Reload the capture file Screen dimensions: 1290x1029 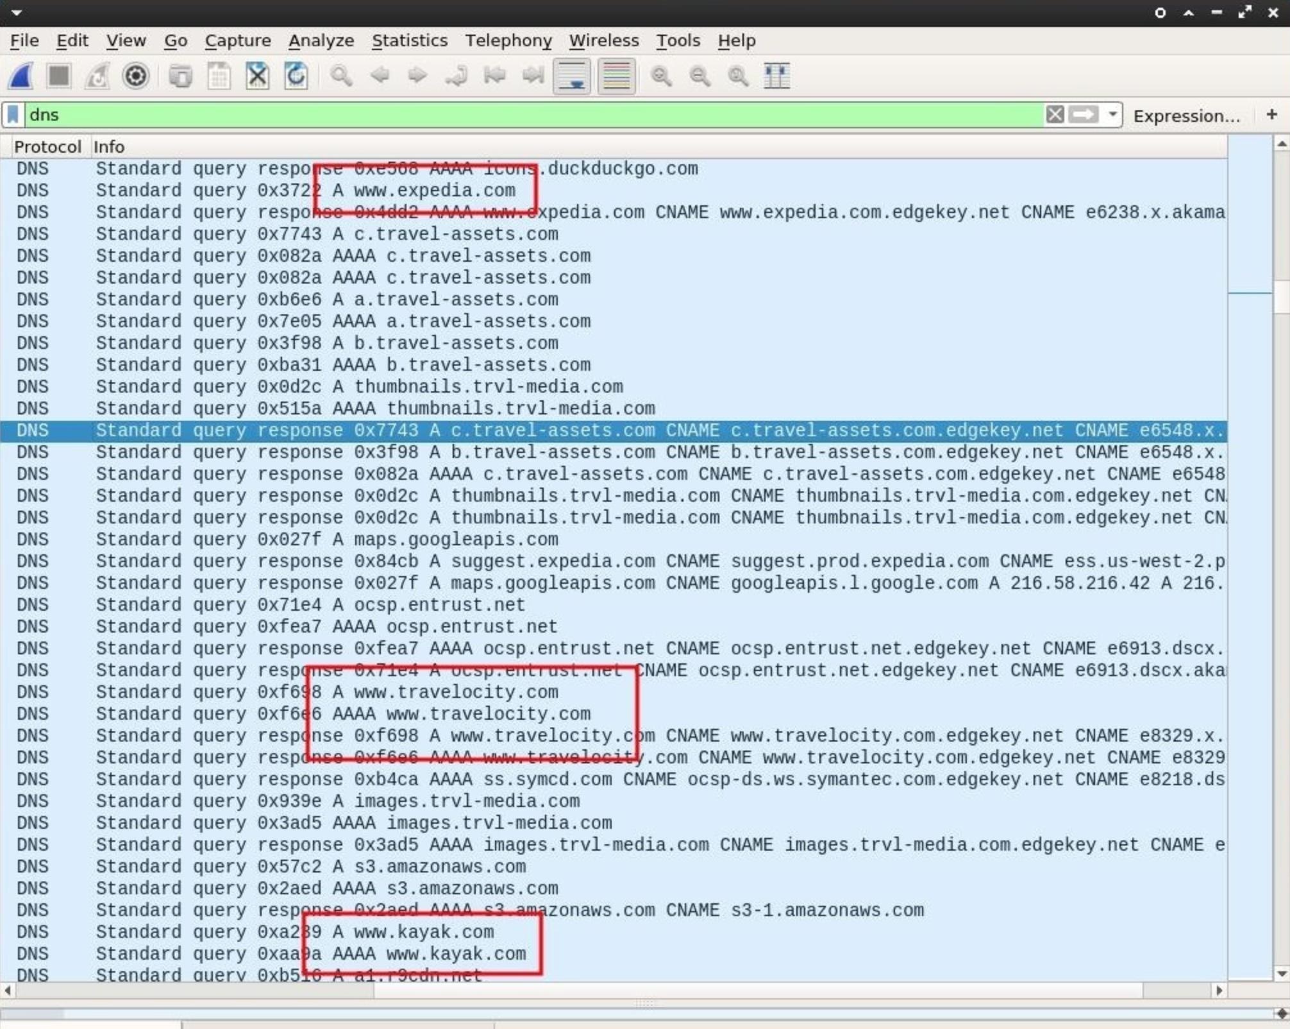[x=296, y=76]
